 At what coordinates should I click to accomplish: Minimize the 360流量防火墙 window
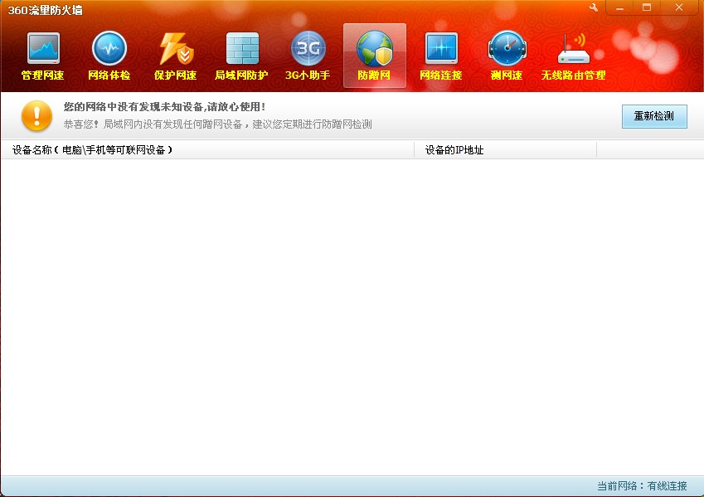(x=619, y=7)
